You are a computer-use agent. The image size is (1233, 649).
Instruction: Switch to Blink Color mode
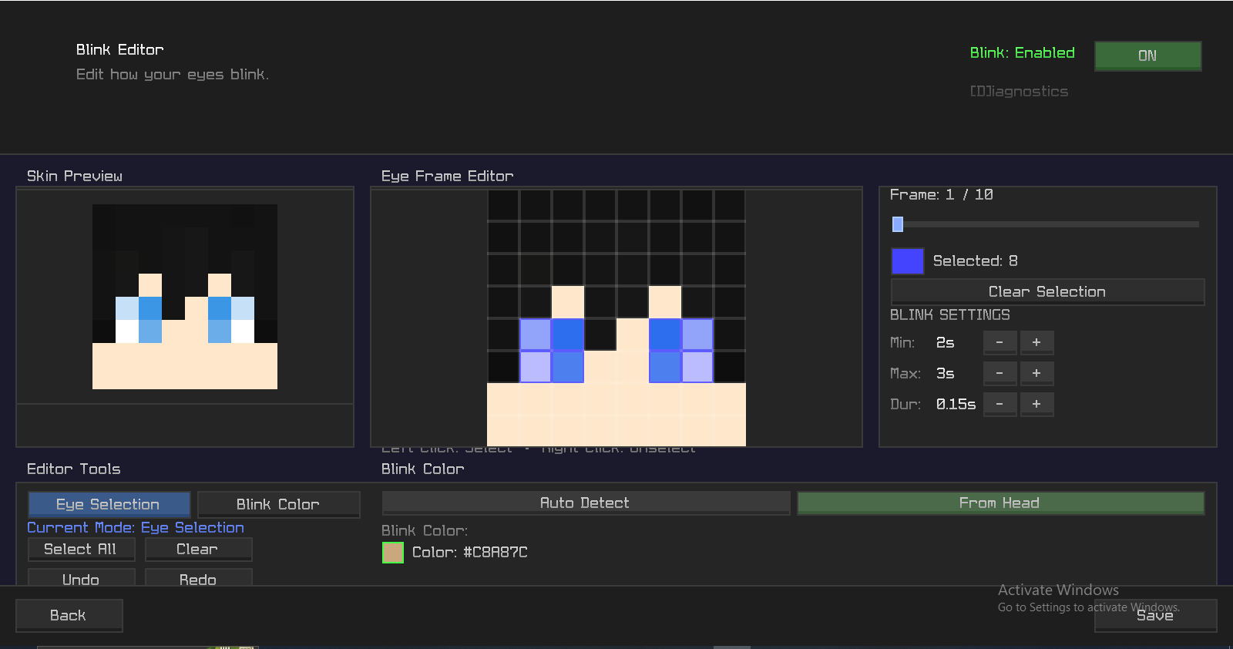tap(278, 504)
